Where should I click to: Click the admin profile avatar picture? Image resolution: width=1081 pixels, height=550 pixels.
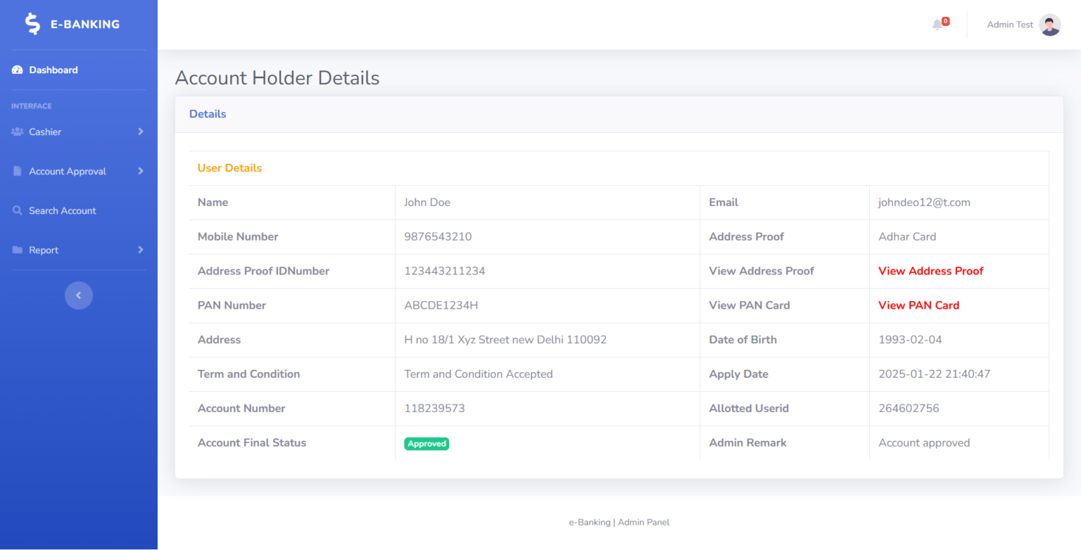pos(1049,25)
